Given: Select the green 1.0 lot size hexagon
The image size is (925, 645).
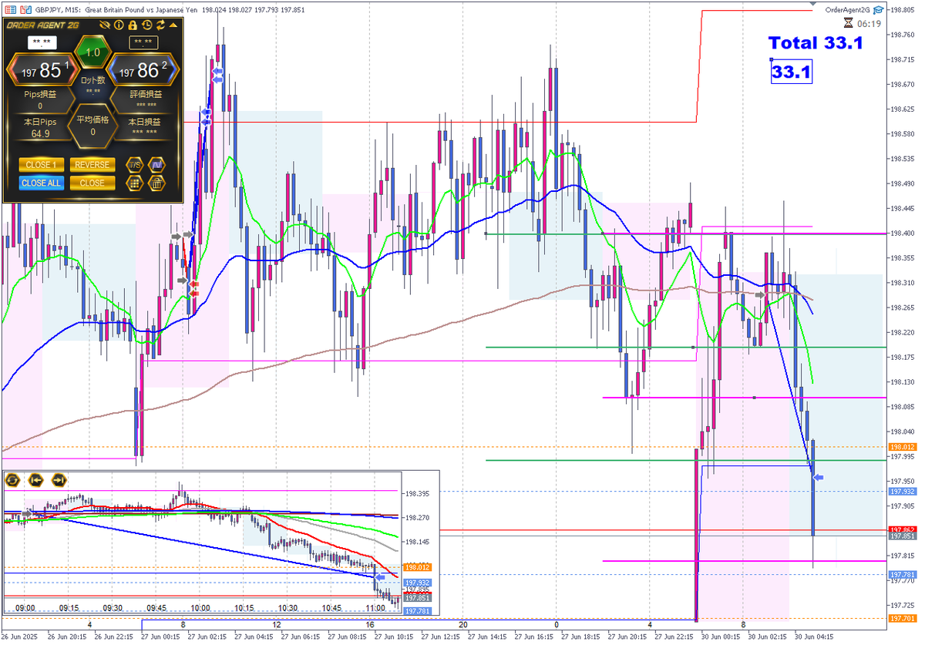Looking at the screenshot, I should tap(92, 52).
